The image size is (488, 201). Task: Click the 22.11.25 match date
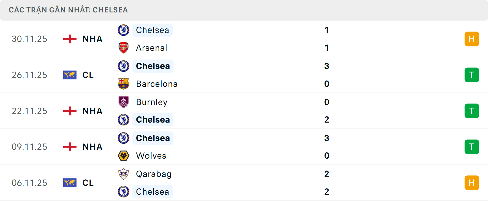(x=29, y=111)
